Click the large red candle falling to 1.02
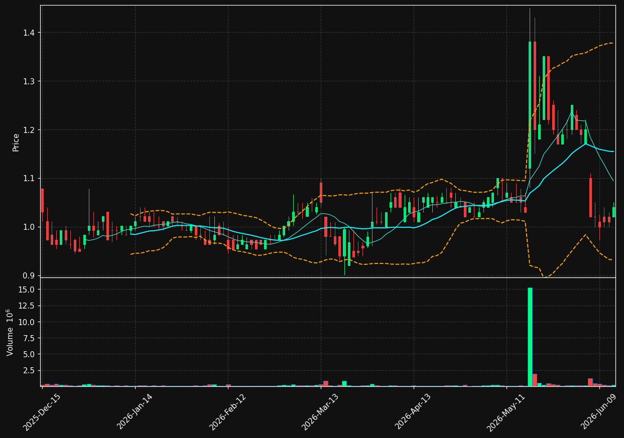Screen dimensions: 624x438 [x=590, y=198]
